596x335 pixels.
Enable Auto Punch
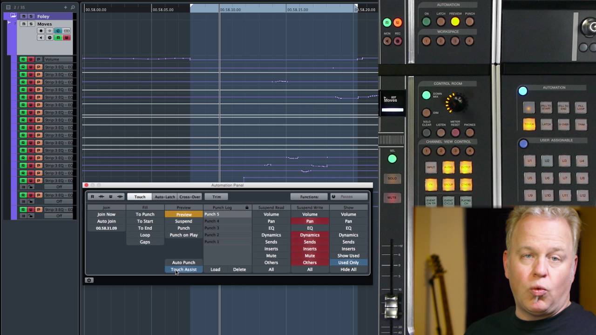click(x=183, y=262)
